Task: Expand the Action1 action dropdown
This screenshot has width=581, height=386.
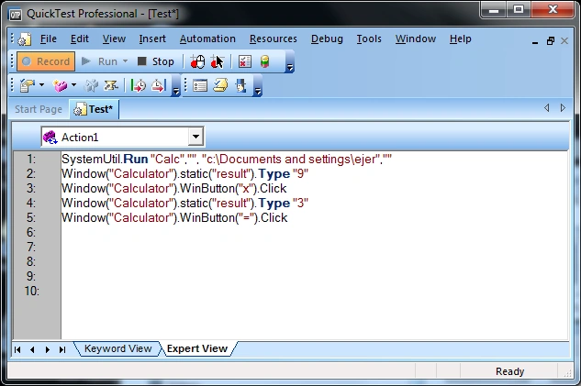Action: coord(196,137)
